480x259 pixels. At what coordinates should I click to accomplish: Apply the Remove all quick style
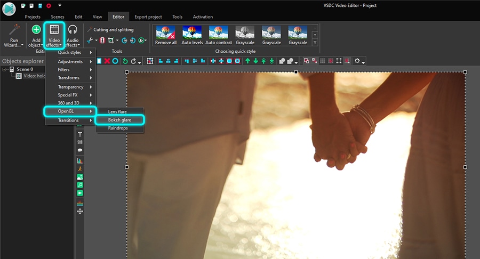tap(166, 35)
